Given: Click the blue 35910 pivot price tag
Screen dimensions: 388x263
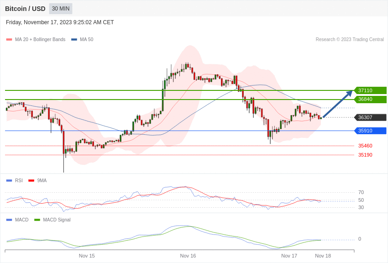Looking at the screenshot, I should point(370,131).
